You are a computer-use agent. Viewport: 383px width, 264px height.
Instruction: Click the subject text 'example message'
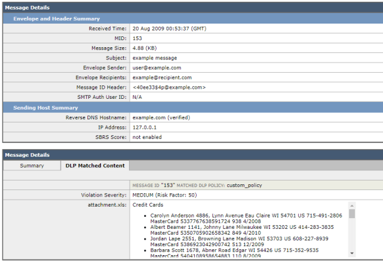click(x=154, y=57)
